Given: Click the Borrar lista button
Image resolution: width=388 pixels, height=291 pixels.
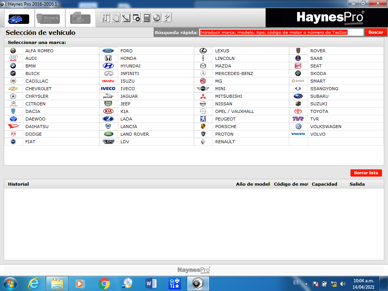Looking at the screenshot, I should [366, 173].
